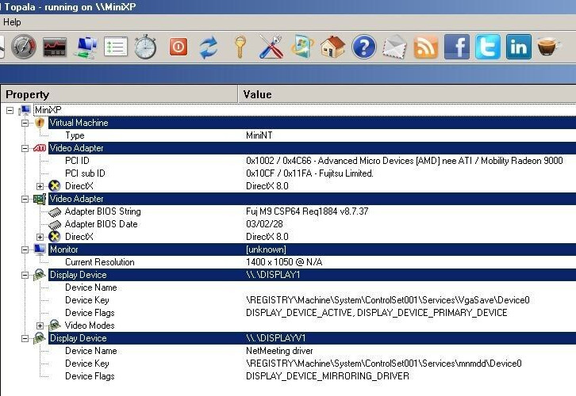Screen dimensions: 576x396
Task: Click the blue refresh arrows icon
Action: (209, 48)
